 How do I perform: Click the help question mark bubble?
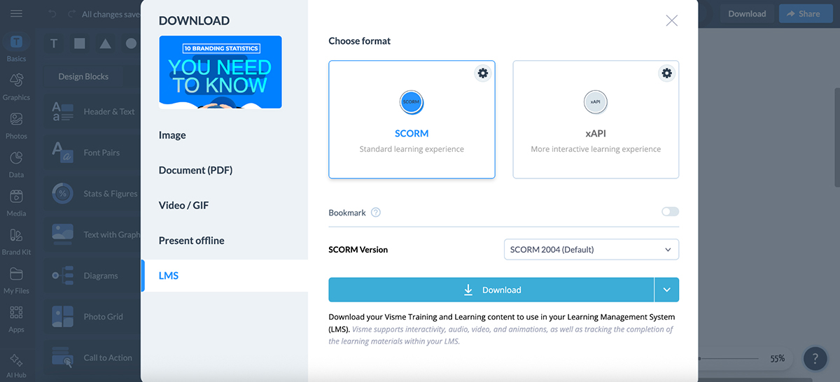pyautogui.click(x=815, y=359)
